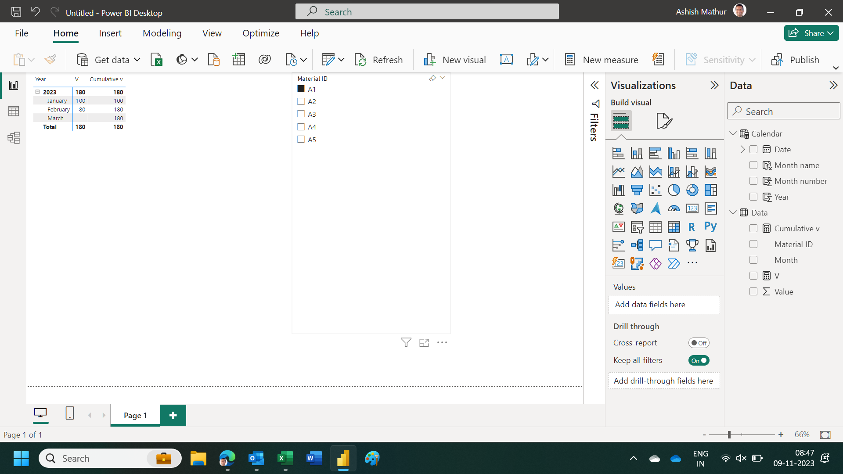Viewport: 843px width, 474px height.
Task: Click the R script visual icon
Action: (x=692, y=227)
